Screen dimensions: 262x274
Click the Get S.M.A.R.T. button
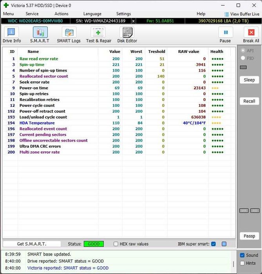tap(32, 244)
